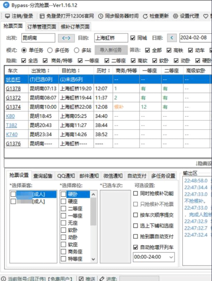Click the 注销/登录 monitor icon
The width and height of the screenshot is (212, 281).
coord(7,16)
